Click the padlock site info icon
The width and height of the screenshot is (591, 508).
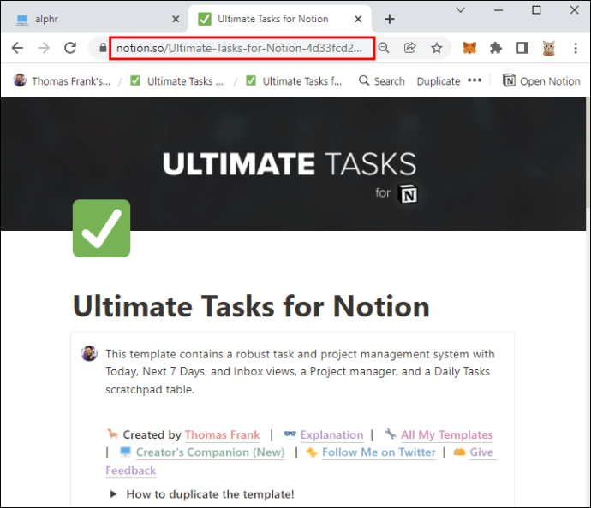tap(103, 48)
